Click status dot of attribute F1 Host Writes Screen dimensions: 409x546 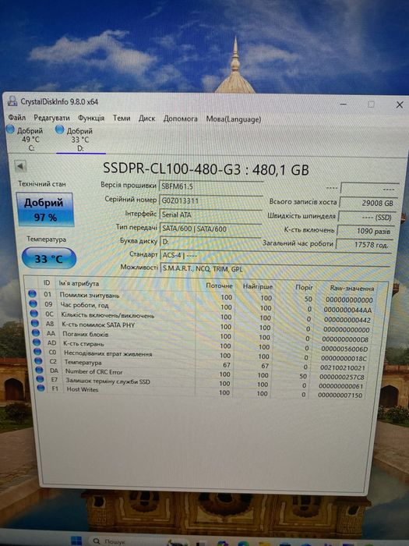[41, 388]
